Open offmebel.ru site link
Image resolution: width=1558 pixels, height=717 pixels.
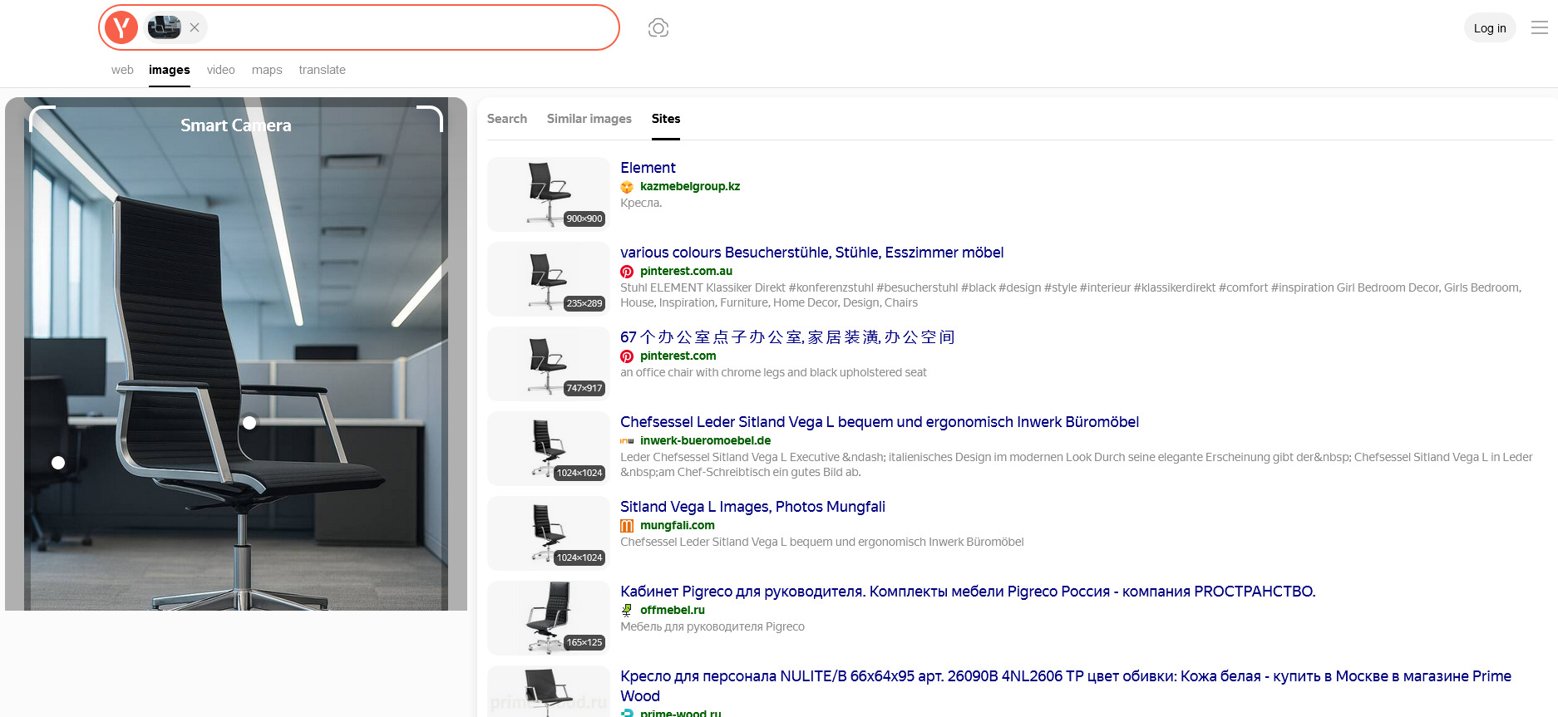click(x=672, y=610)
